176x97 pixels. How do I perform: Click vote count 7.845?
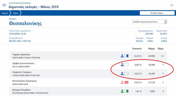(x=152, y=91)
